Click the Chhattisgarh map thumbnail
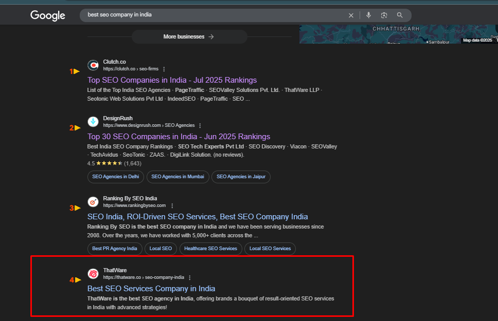The image size is (498, 321). [398, 34]
